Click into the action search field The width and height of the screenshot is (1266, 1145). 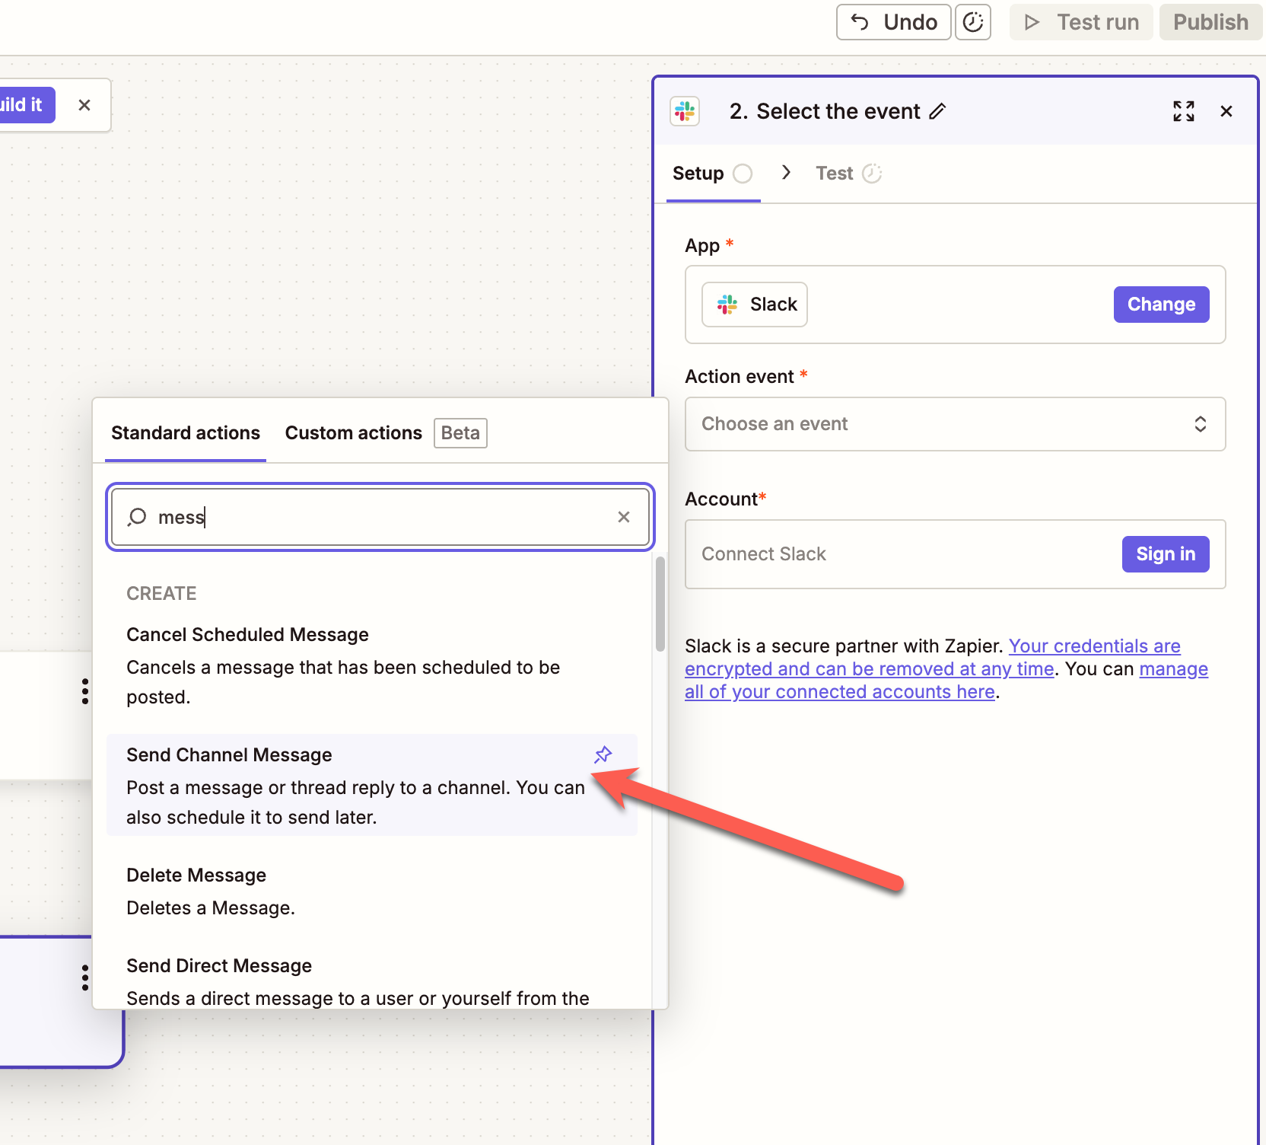click(x=380, y=517)
